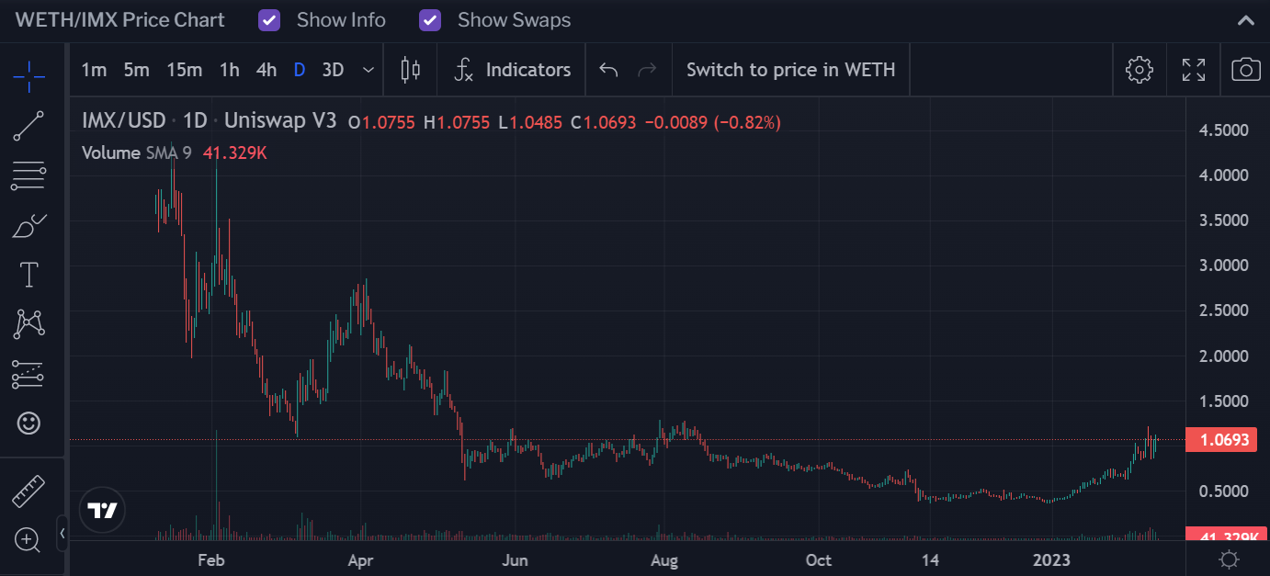
Task: Click the 1.0693 price axis label
Action: 1221,440
